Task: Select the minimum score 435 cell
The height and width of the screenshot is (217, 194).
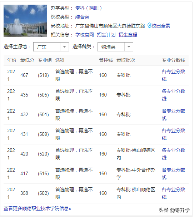Action: pyautogui.click(x=24, y=95)
